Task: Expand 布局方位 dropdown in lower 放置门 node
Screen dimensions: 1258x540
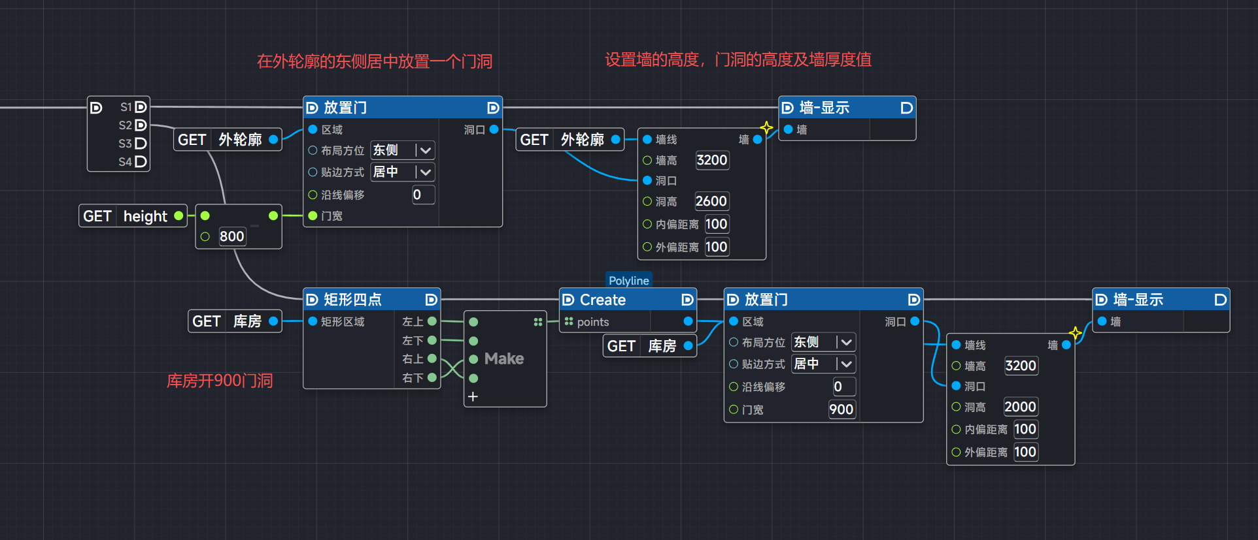Action: [845, 342]
